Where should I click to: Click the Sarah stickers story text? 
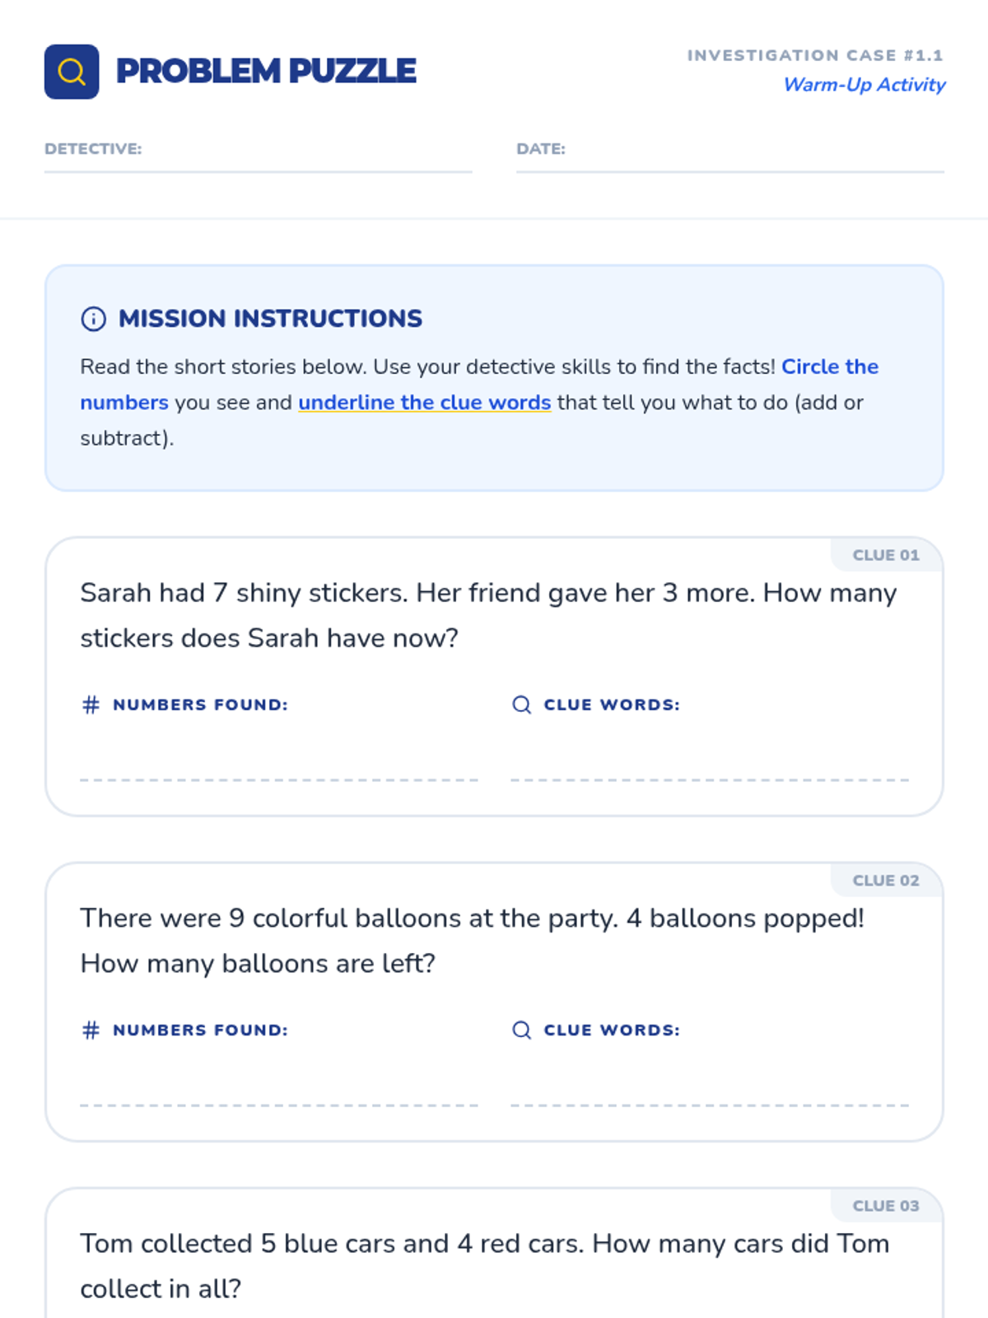[x=487, y=615]
